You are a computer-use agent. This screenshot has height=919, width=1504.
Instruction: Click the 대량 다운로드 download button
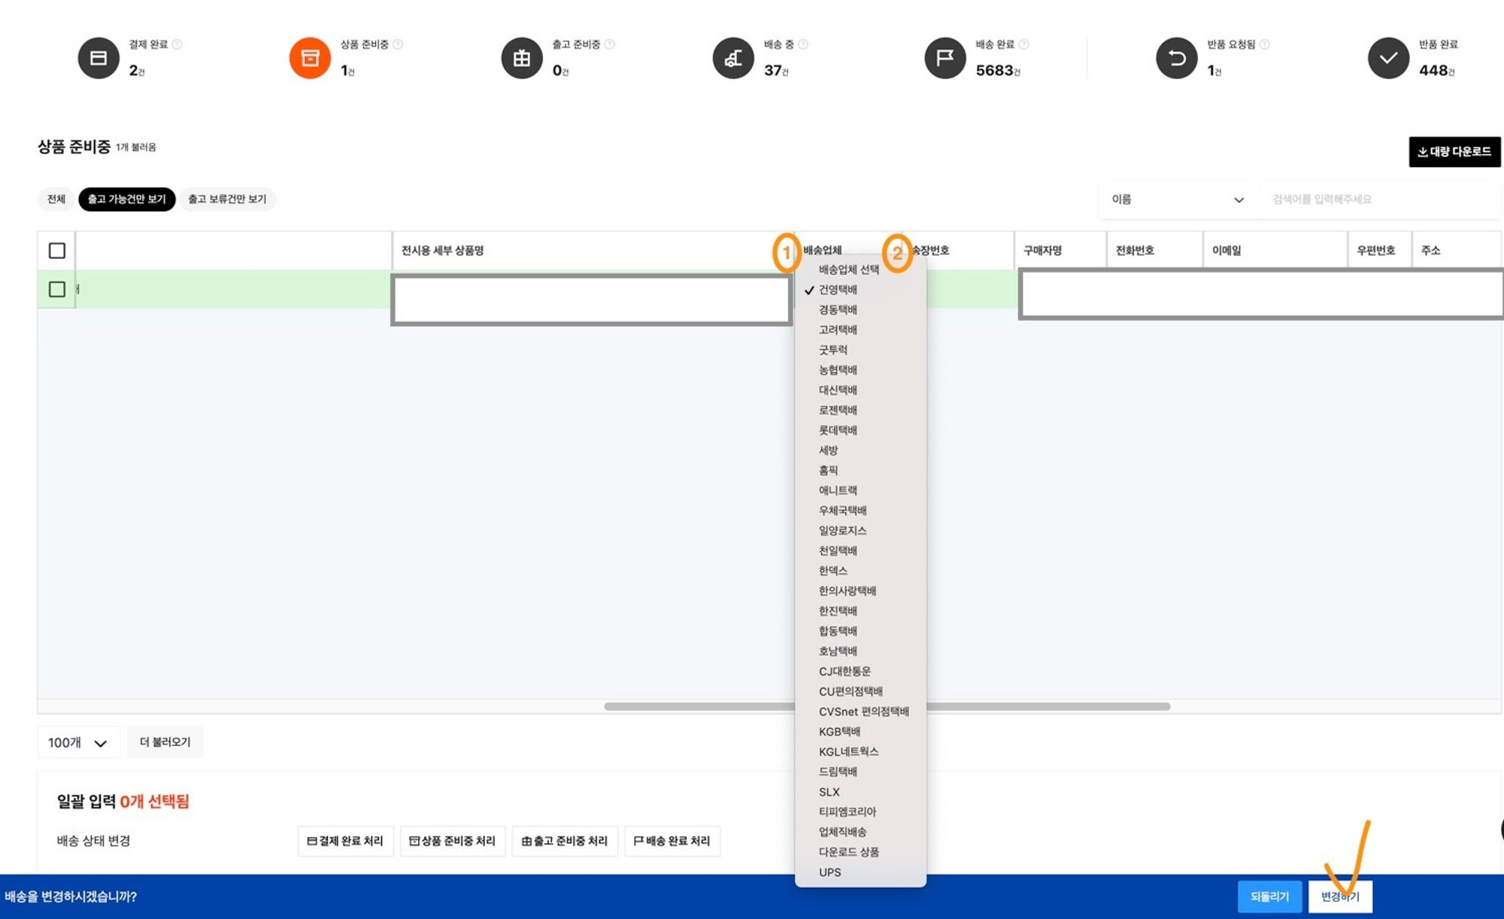tap(1454, 152)
